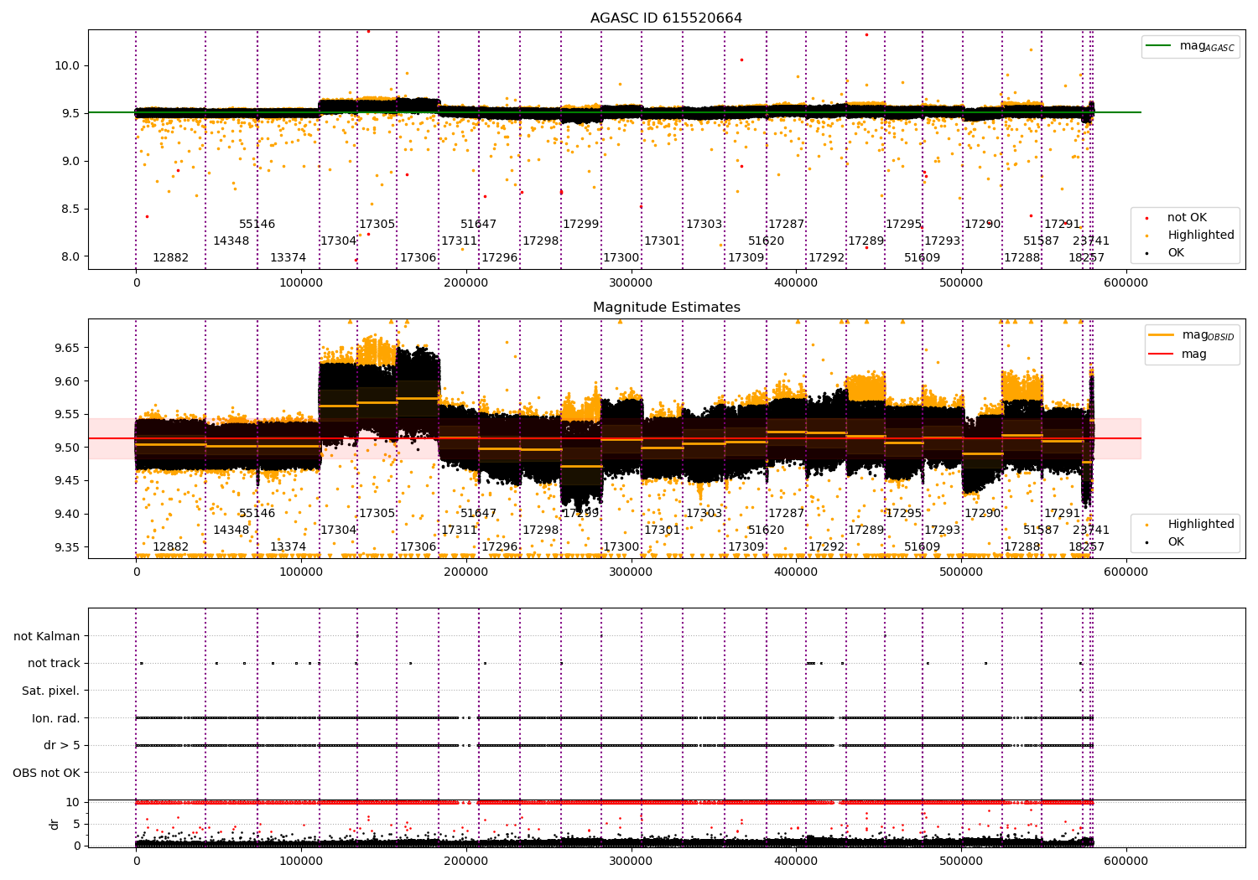Click obsid label '17287' in middle plot
Viewport: 1258px width, 880px height.
tap(786, 514)
